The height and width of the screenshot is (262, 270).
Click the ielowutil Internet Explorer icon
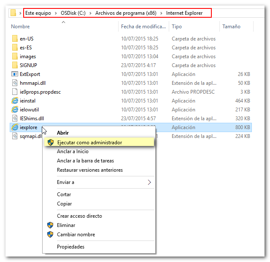pos(15,110)
